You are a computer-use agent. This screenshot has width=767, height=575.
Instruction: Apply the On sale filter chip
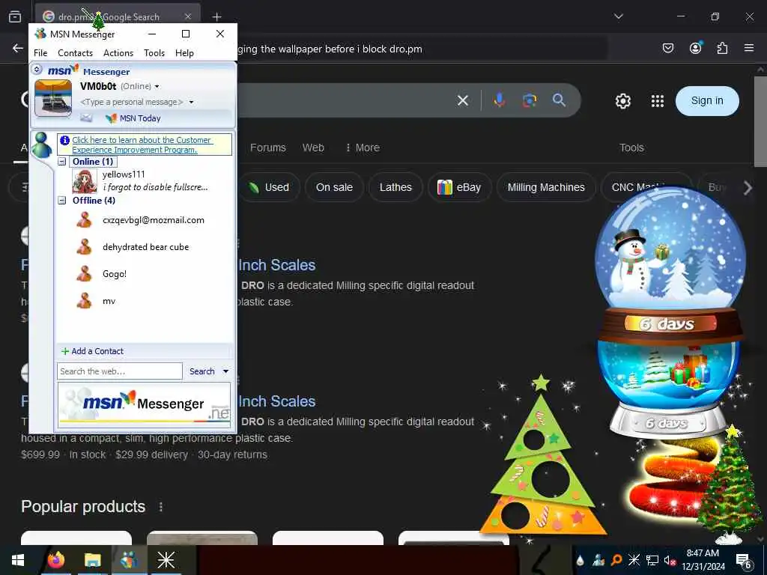[x=334, y=187]
